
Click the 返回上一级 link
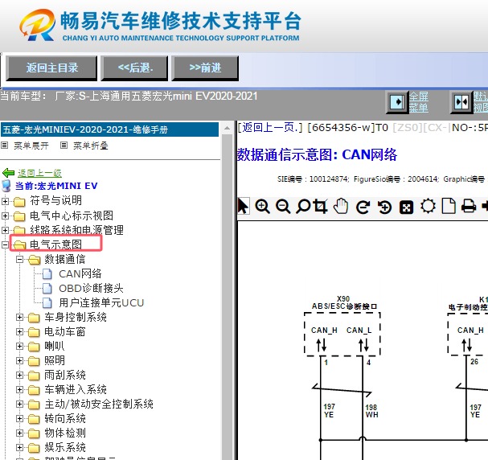click(x=39, y=173)
